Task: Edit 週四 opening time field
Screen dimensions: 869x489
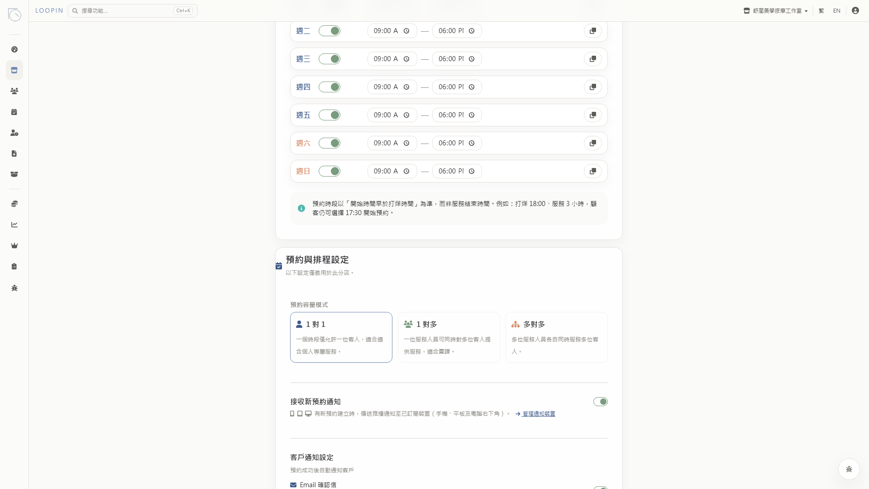Action: coord(392,87)
